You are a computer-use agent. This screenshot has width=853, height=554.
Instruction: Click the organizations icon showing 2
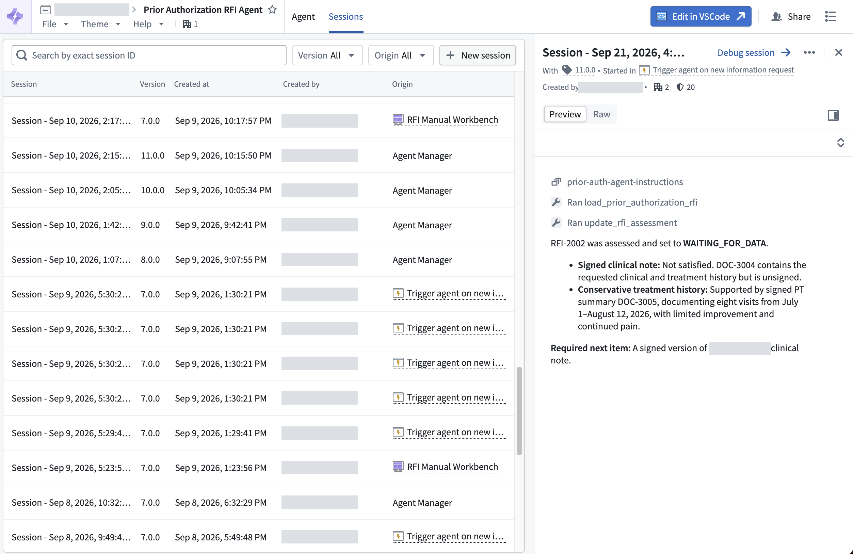point(662,87)
